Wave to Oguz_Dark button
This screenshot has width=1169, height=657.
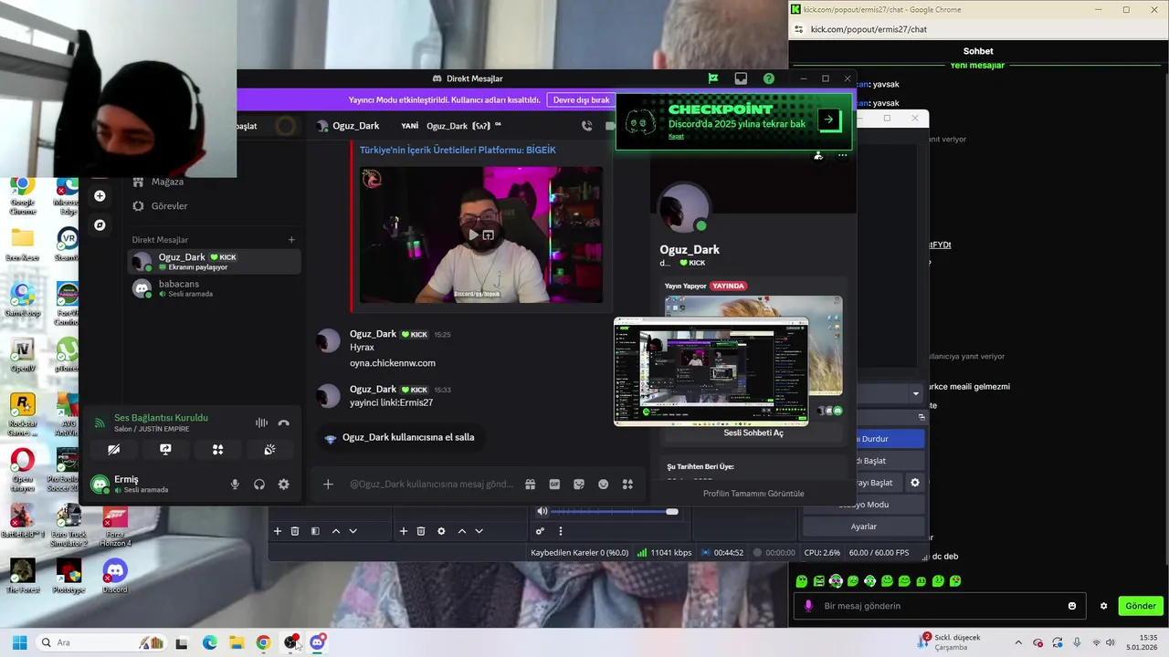point(399,437)
